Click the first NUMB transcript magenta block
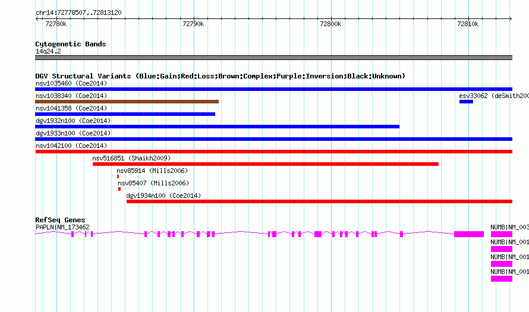The width and height of the screenshot is (529, 312). point(501,234)
